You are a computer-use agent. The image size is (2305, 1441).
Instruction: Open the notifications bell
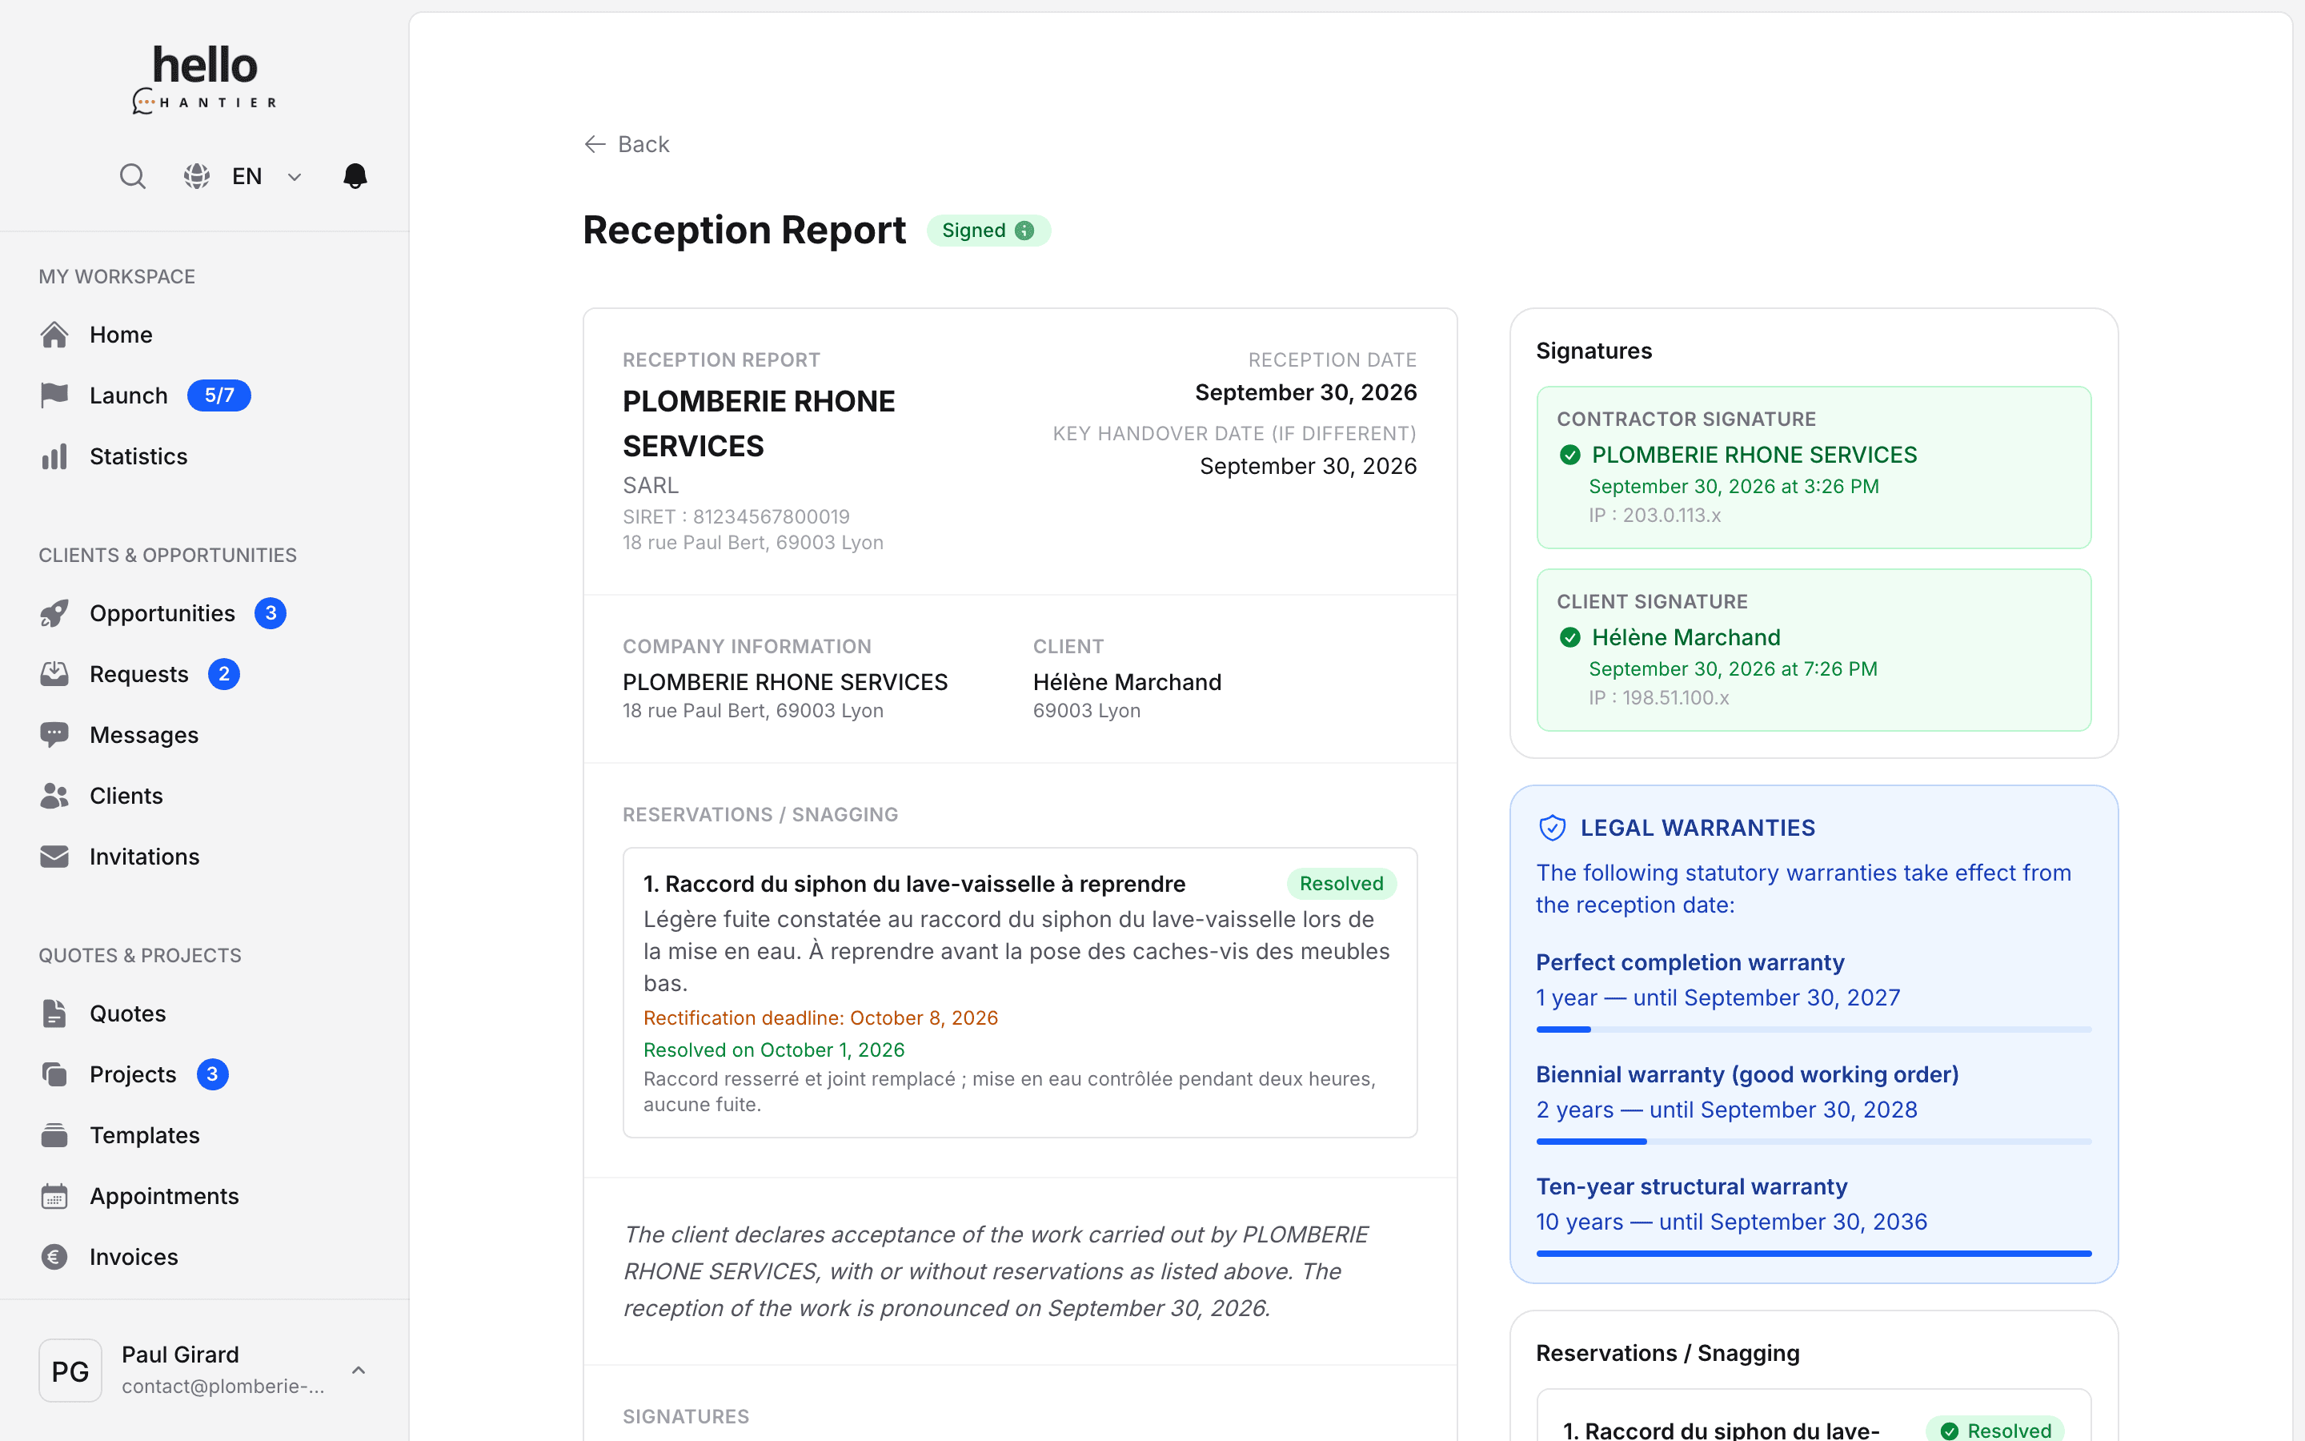[x=355, y=176]
